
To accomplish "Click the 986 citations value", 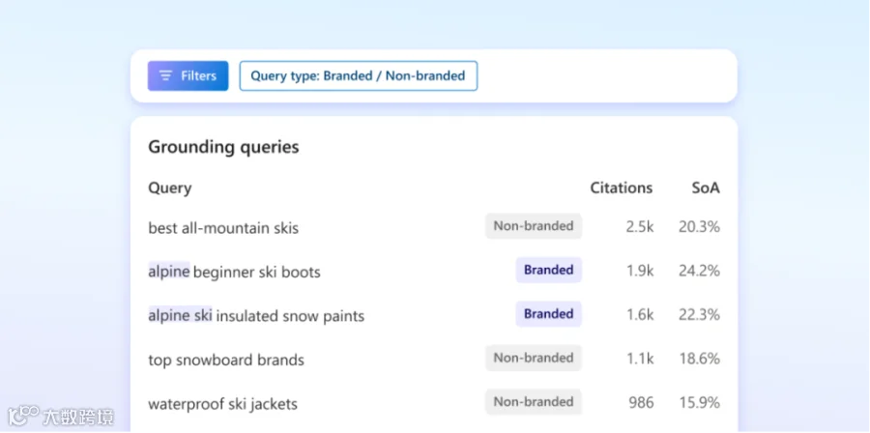I will point(642,402).
